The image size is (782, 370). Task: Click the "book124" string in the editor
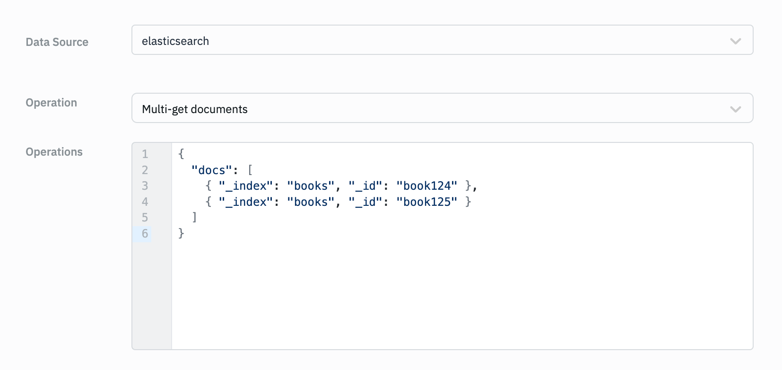click(426, 186)
